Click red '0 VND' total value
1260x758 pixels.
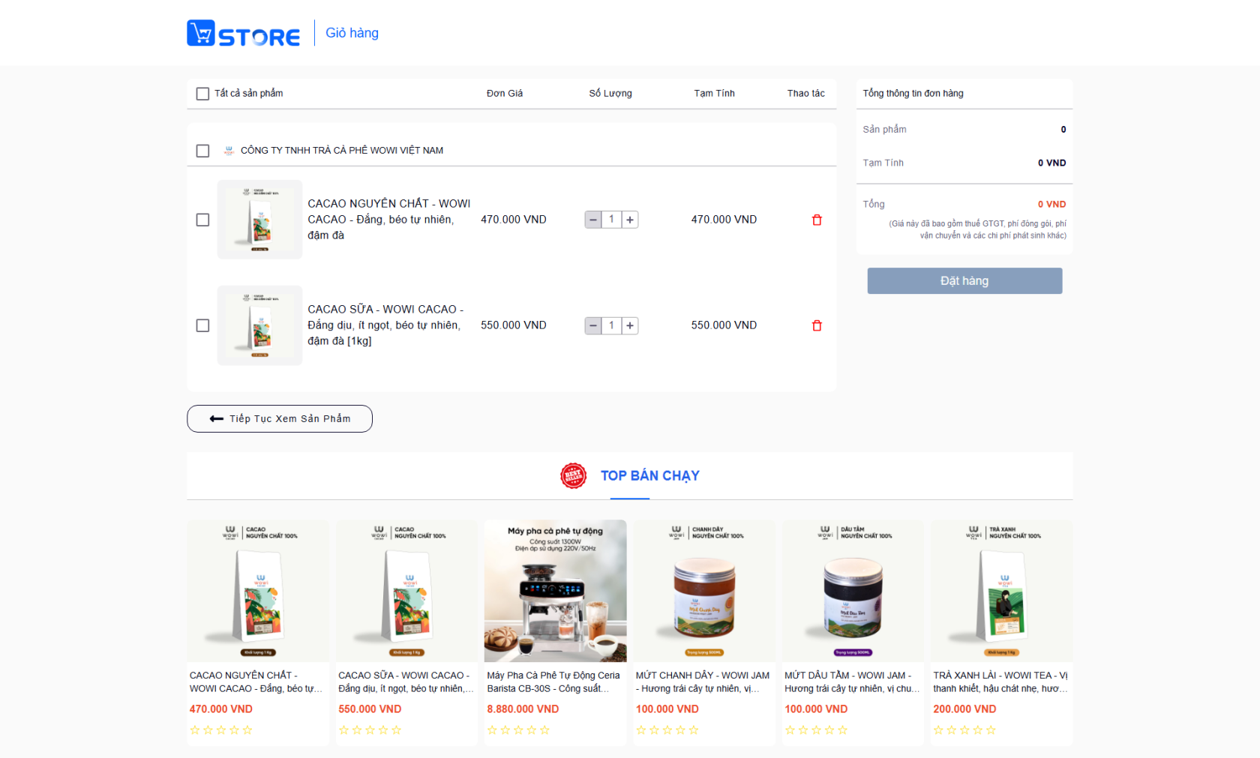1051,204
